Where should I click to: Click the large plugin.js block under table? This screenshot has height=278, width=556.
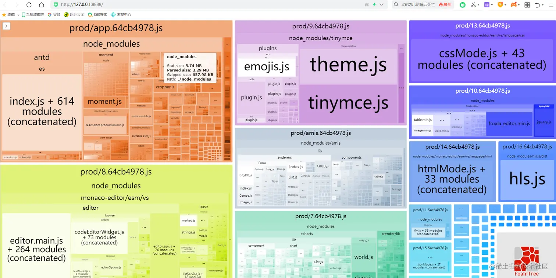pyautogui.click(x=252, y=98)
